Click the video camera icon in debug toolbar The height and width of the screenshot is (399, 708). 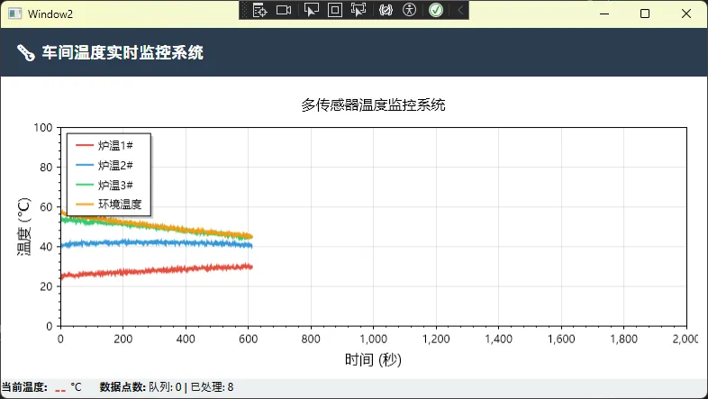pyautogui.click(x=284, y=10)
